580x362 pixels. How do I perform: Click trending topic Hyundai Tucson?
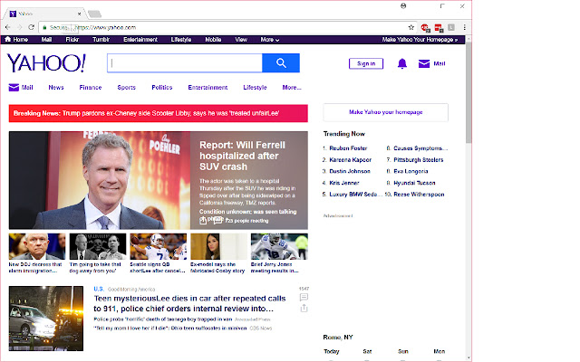tap(414, 183)
